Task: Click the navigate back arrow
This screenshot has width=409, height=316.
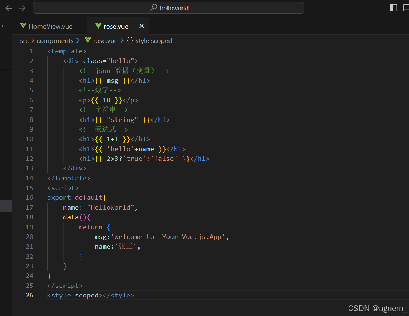Action: 8,8
